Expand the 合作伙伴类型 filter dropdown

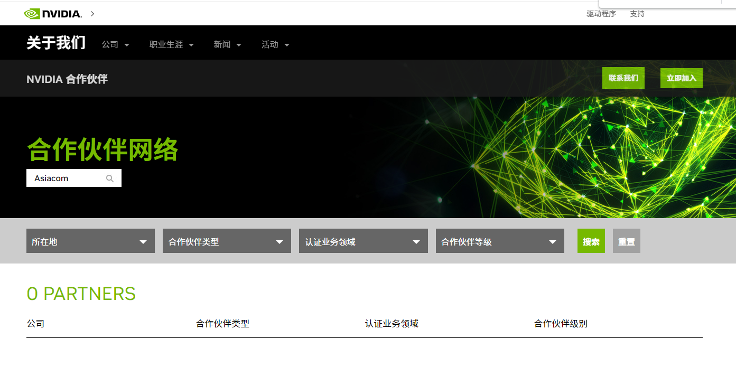point(227,241)
